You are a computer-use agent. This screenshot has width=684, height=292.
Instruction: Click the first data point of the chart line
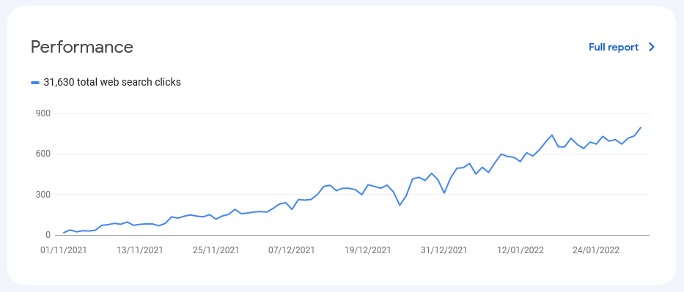[x=64, y=233]
